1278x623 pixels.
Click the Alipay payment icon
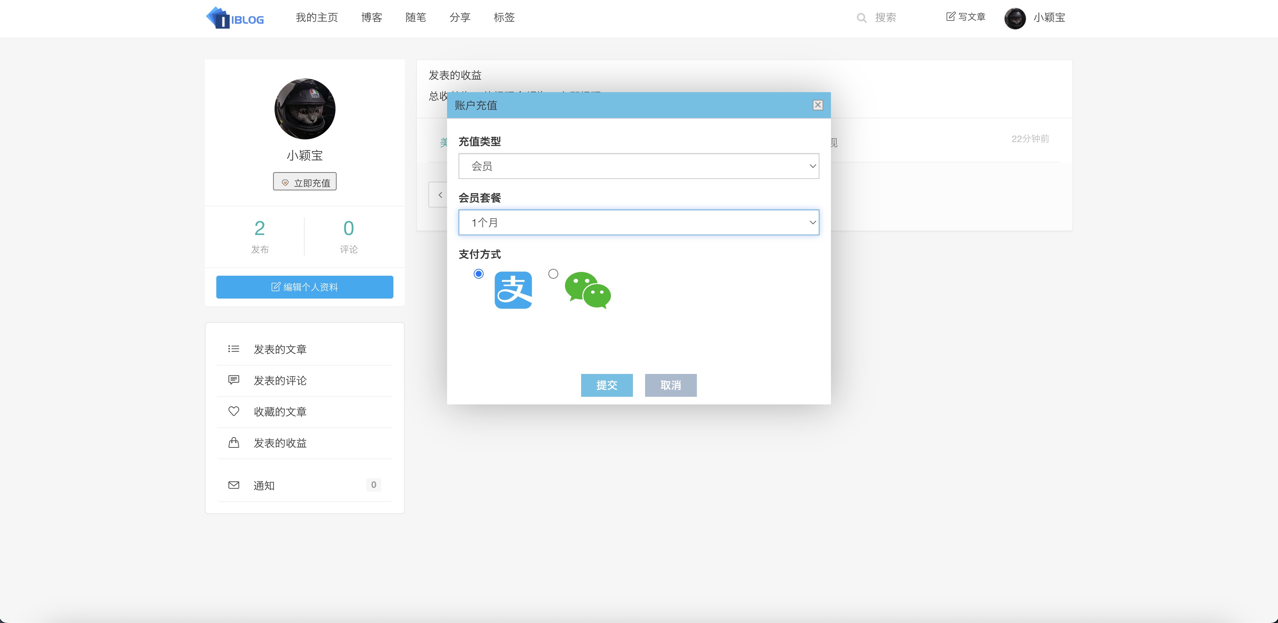(x=513, y=290)
